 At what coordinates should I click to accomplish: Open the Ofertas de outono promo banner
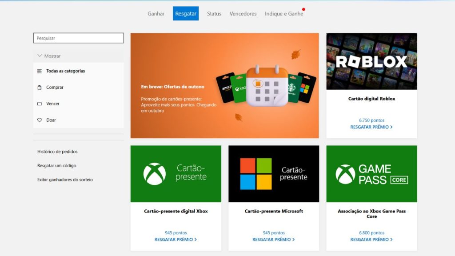[224, 86]
